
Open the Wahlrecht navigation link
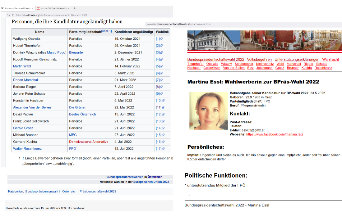point(330,59)
